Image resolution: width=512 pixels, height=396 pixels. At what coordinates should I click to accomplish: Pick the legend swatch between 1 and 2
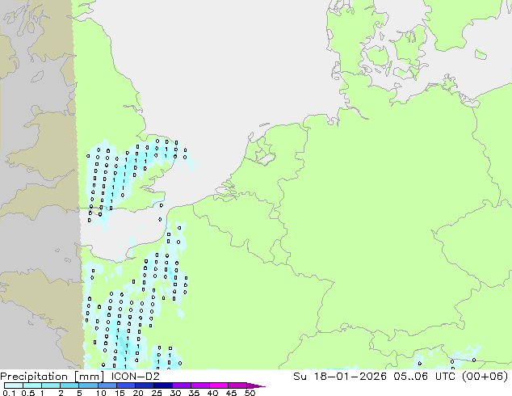[51, 385]
